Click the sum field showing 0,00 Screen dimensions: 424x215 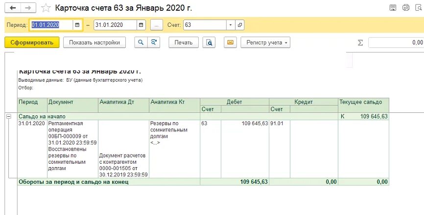point(396,43)
